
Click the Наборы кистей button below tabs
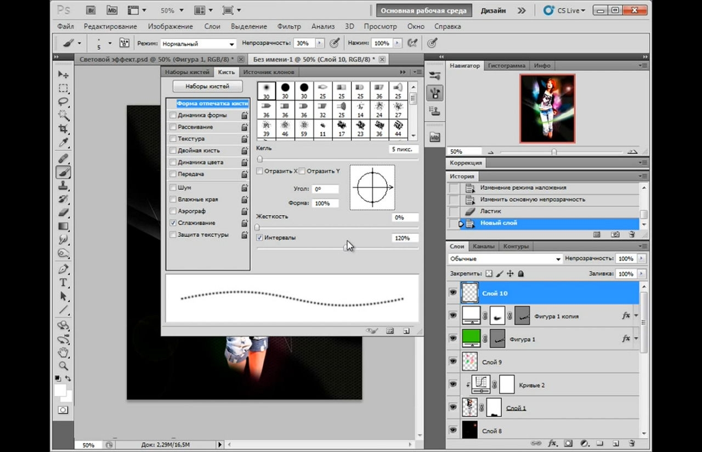208,86
